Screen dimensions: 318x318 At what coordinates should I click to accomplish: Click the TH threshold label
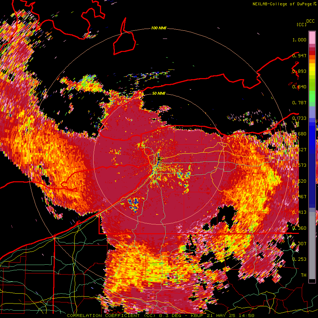click(x=304, y=275)
